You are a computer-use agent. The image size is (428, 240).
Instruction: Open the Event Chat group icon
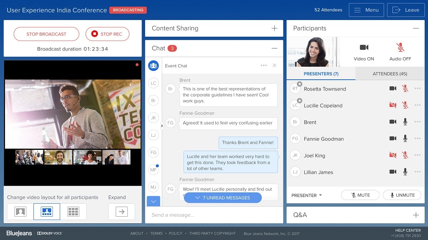coord(153,66)
